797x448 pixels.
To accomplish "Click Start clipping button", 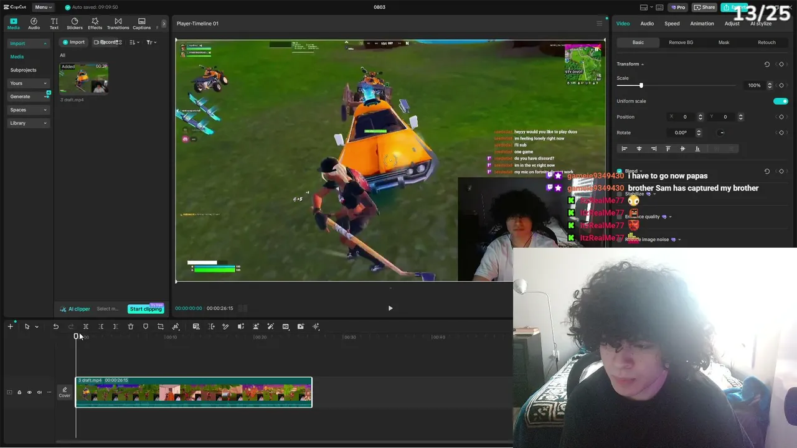I will pos(146,309).
